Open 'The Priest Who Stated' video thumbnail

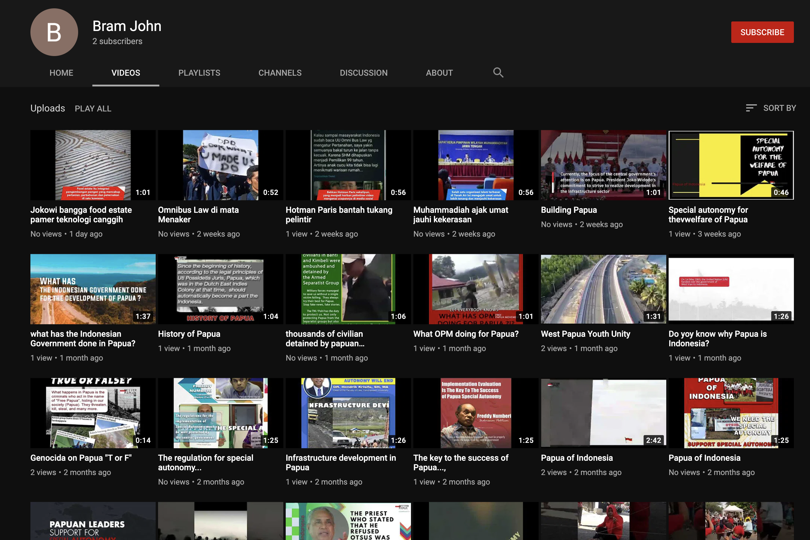(x=348, y=521)
